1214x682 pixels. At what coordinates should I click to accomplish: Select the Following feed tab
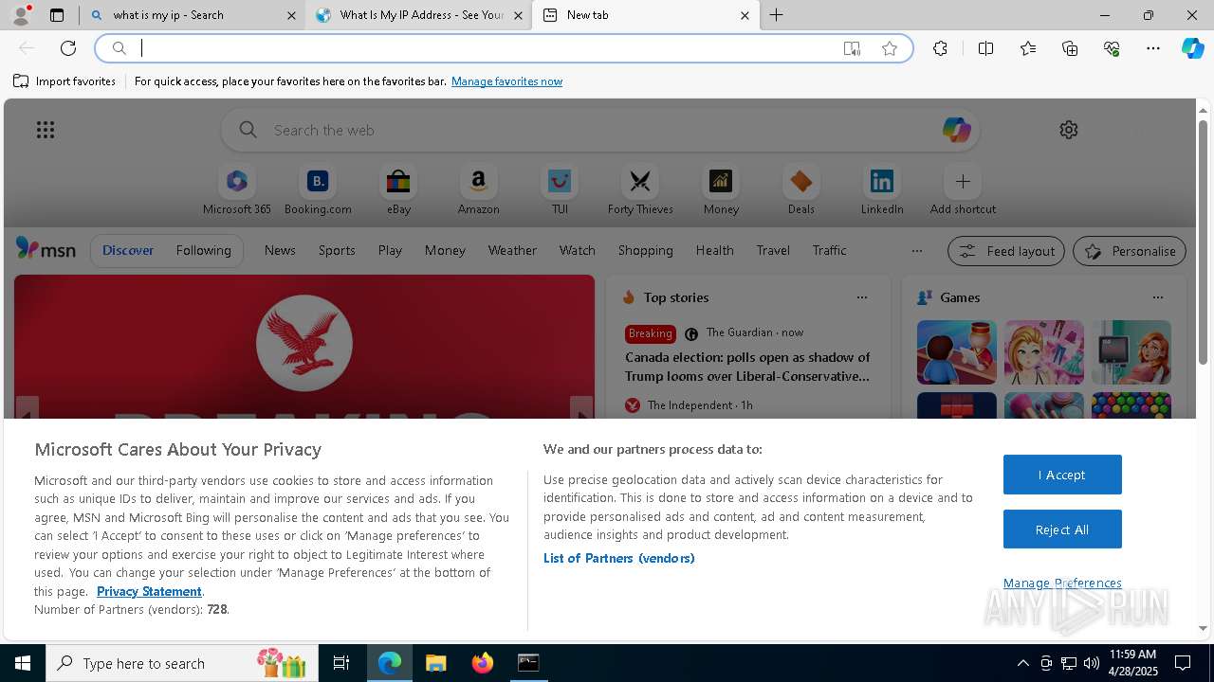pos(203,250)
